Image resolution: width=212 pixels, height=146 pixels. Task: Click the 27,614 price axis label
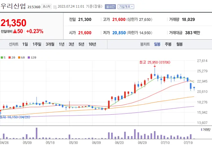202,61
